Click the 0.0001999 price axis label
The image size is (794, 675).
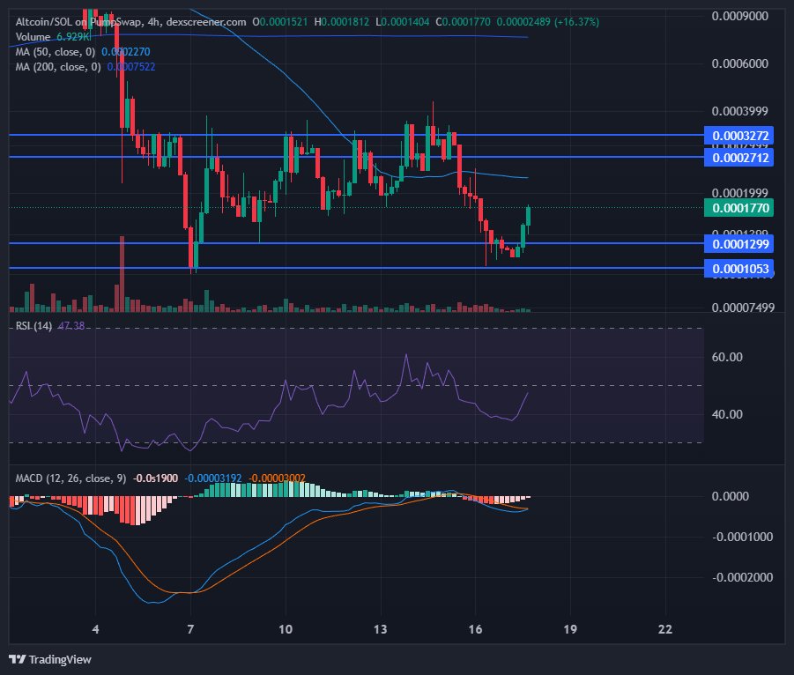(x=740, y=192)
